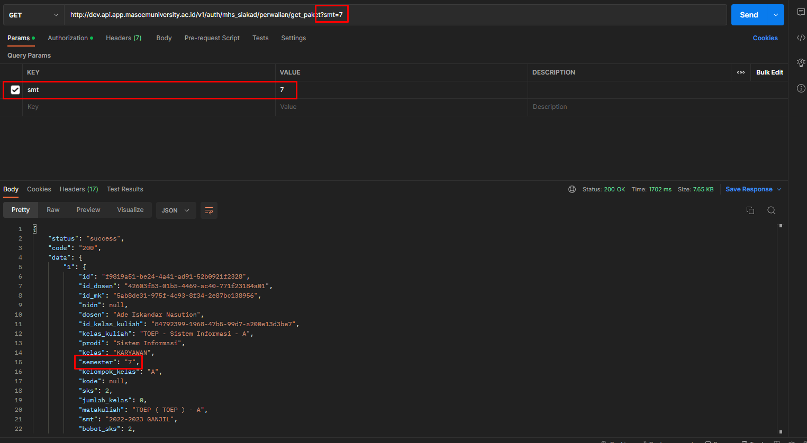Click the DESCRIPTION column header
Image resolution: width=807 pixels, height=443 pixels.
point(554,72)
